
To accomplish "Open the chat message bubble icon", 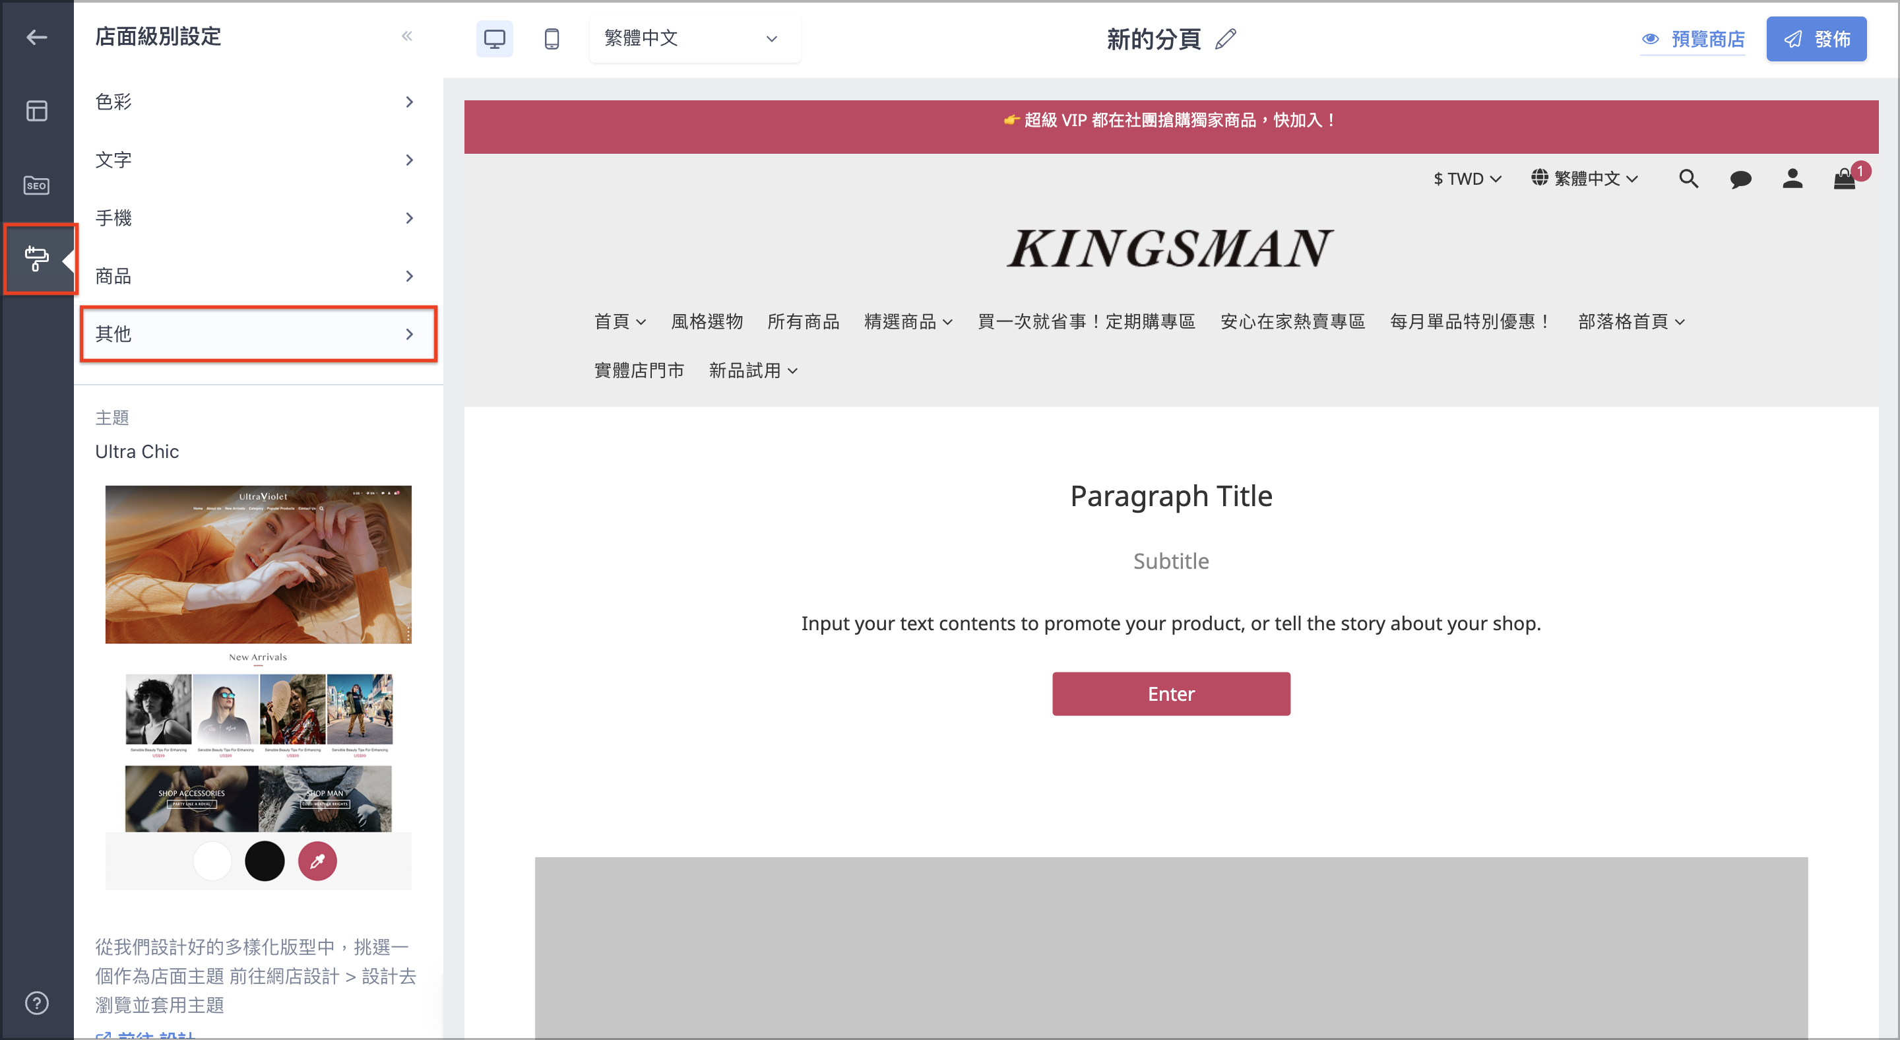I will (x=1740, y=178).
